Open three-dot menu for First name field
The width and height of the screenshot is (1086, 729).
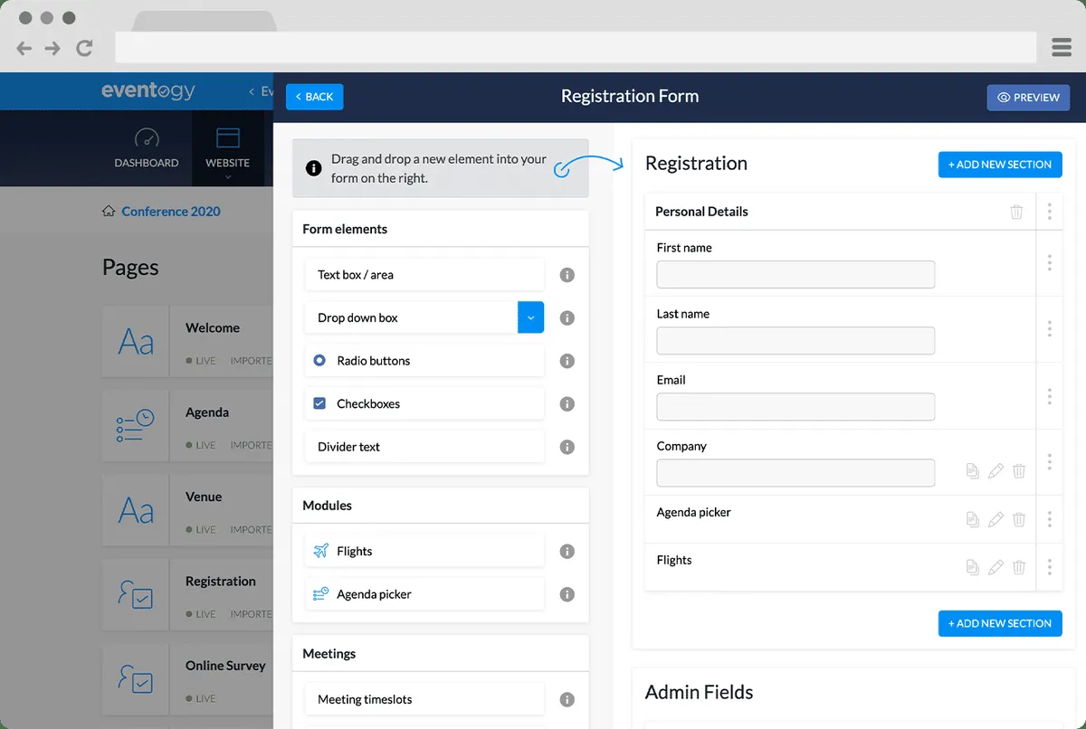click(x=1049, y=262)
